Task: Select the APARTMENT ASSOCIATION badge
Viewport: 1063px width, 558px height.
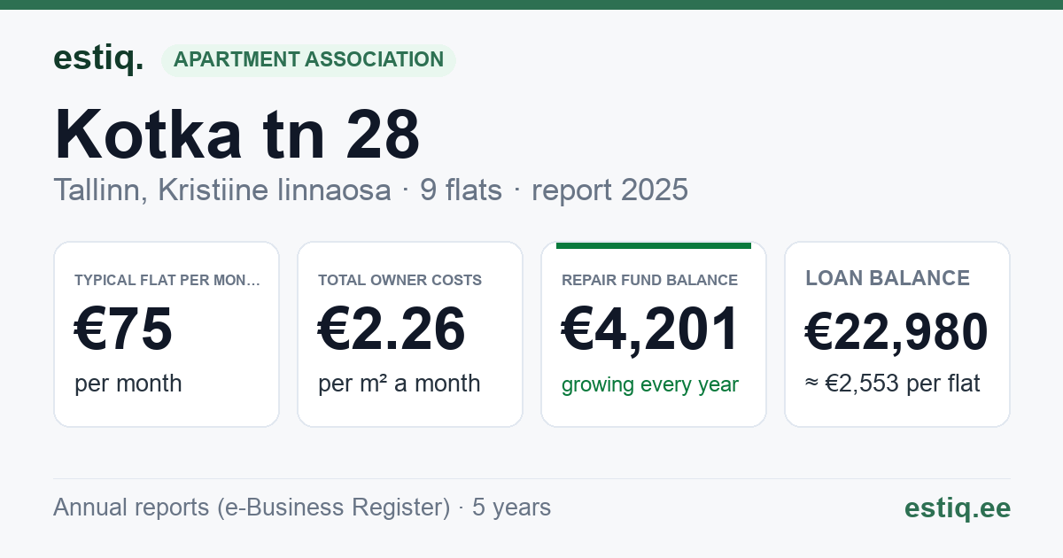Action: (308, 60)
